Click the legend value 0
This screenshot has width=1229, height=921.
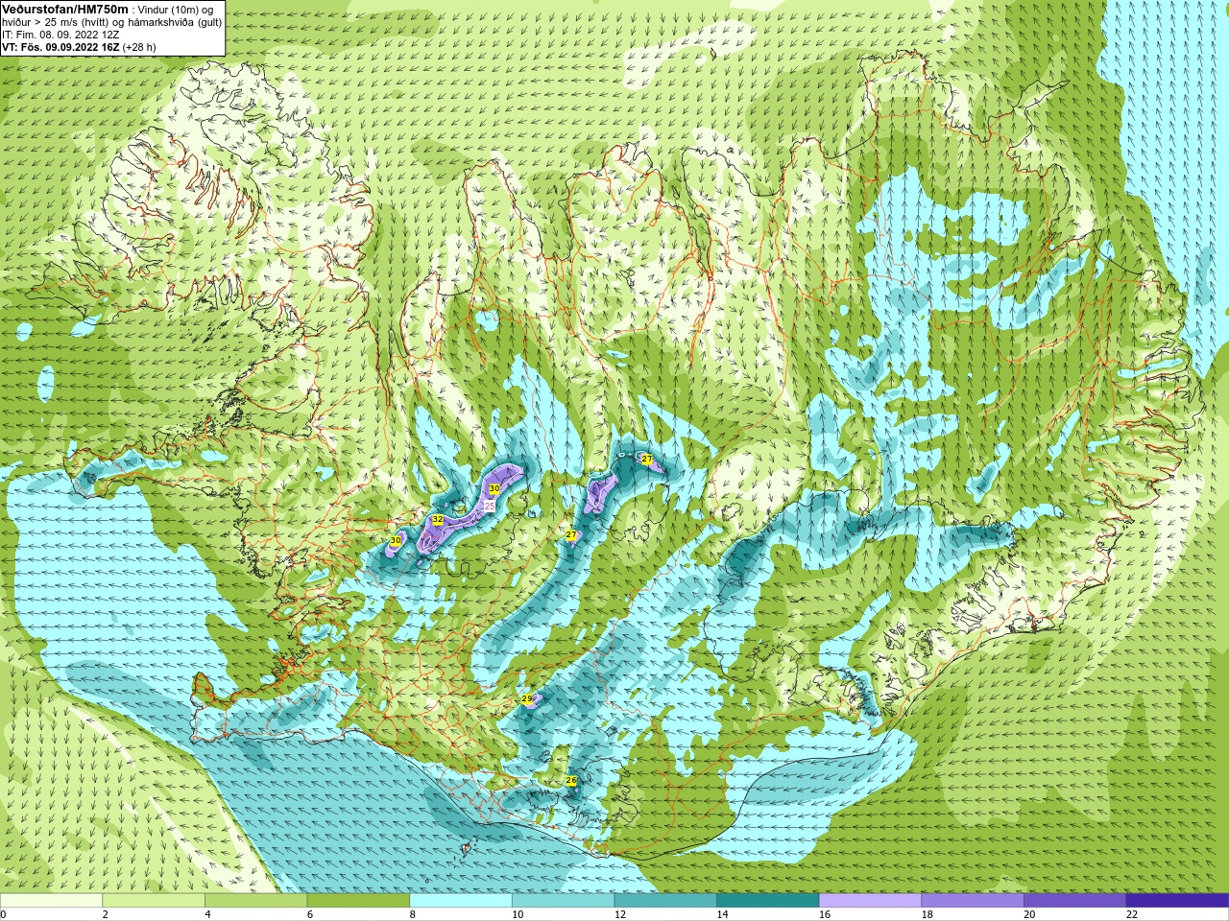tap(3, 914)
